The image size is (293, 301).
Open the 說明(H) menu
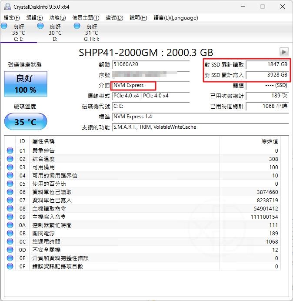tap(138, 18)
